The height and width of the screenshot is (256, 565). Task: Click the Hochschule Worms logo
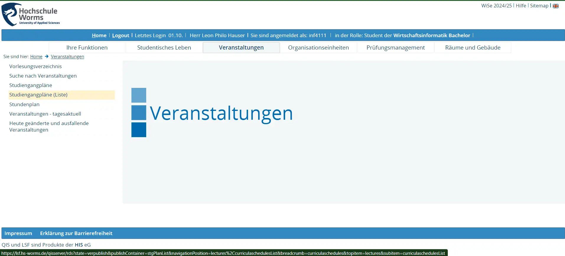click(31, 15)
